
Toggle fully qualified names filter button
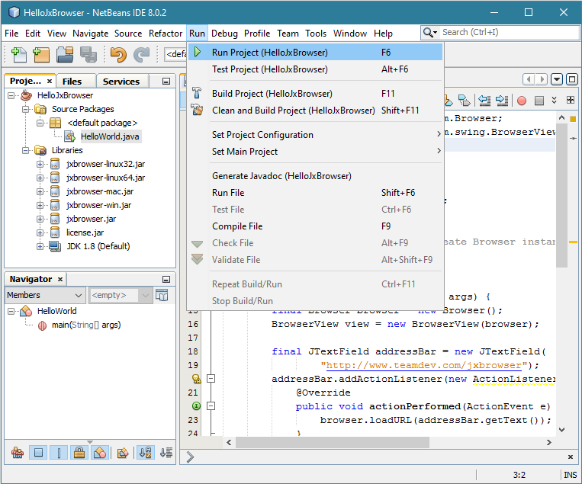(x=123, y=453)
